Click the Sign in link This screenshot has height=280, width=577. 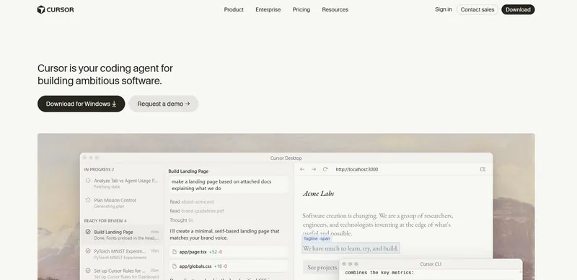(443, 9)
